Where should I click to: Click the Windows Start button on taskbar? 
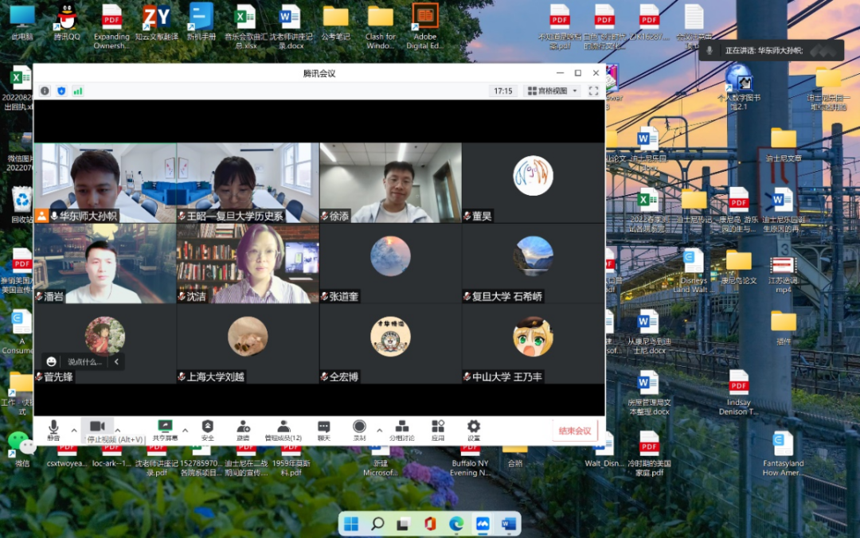point(351,524)
